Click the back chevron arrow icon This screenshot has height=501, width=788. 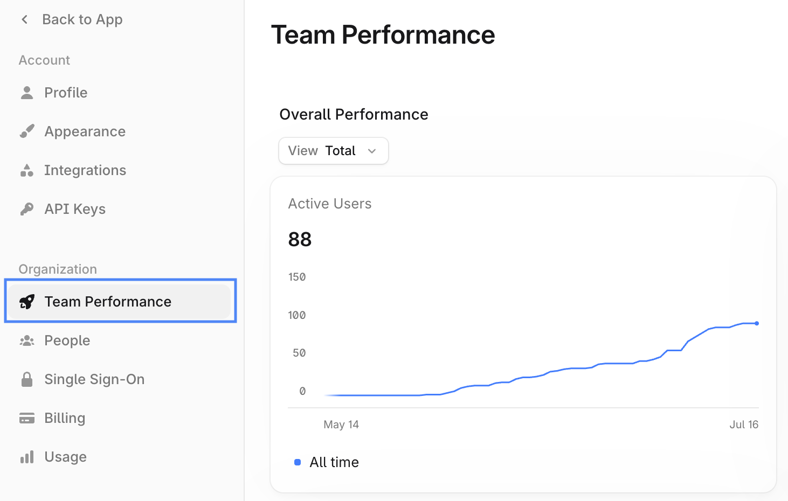click(x=24, y=19)
